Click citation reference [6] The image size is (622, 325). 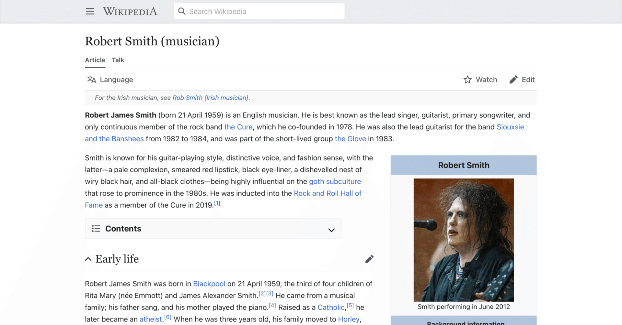coord(167,317)
